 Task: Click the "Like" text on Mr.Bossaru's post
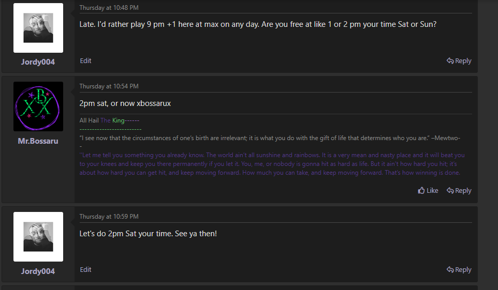tap(432, 191)
